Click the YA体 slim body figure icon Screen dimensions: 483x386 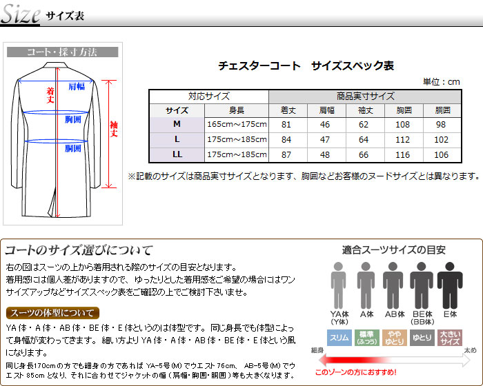tap(338, 285)
